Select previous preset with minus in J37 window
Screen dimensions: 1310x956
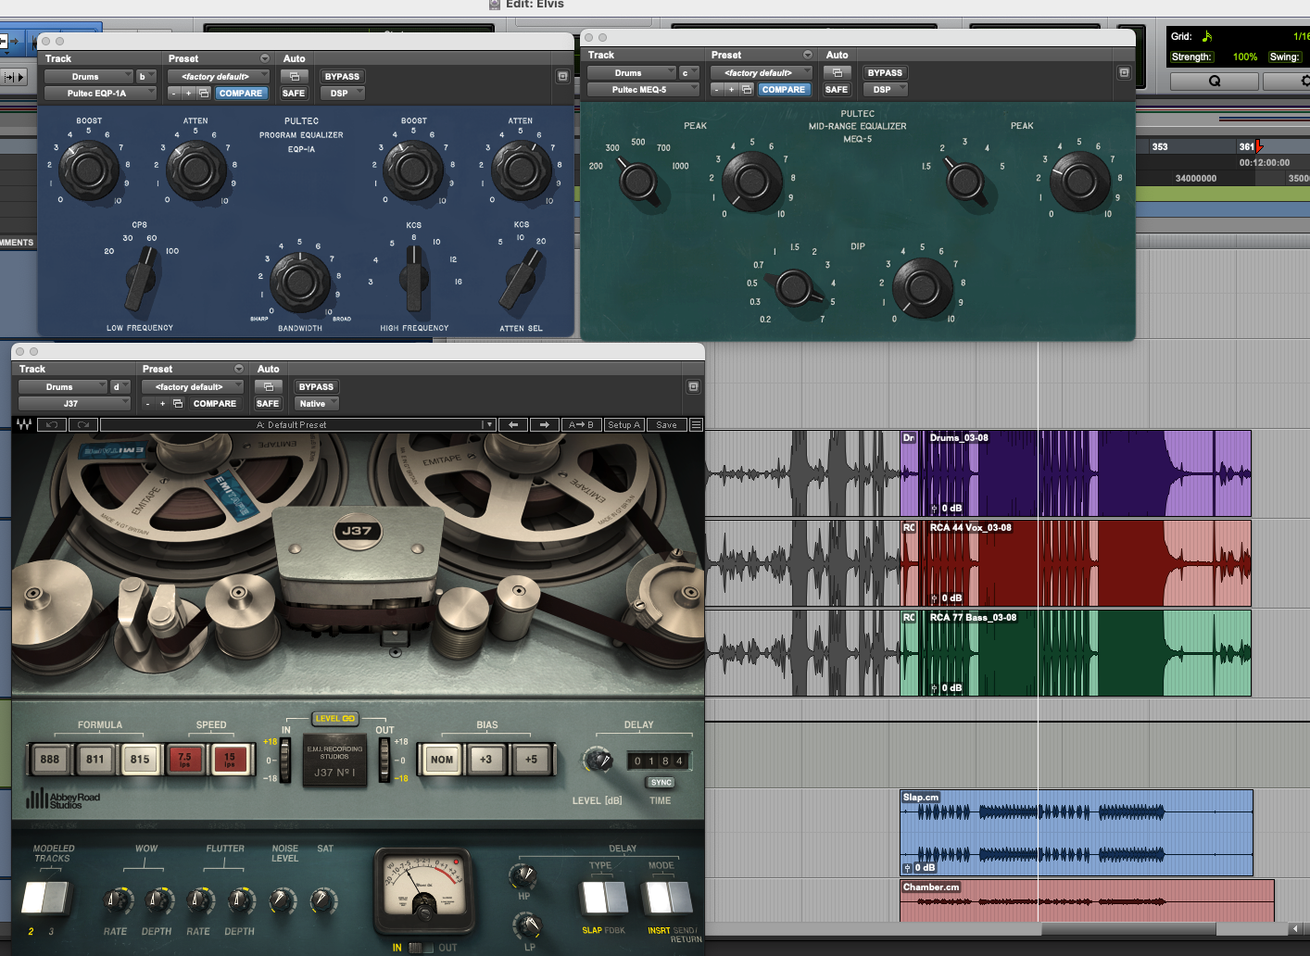pos(147,403)
